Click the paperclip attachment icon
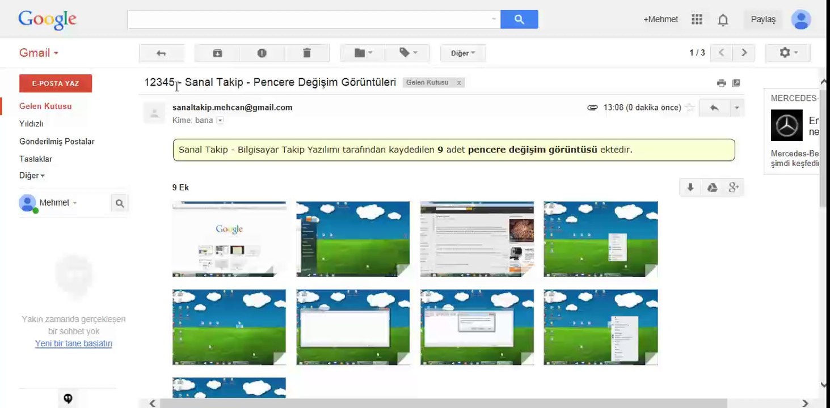The width and height of the screenshot is (830, 408). point(592,107)
